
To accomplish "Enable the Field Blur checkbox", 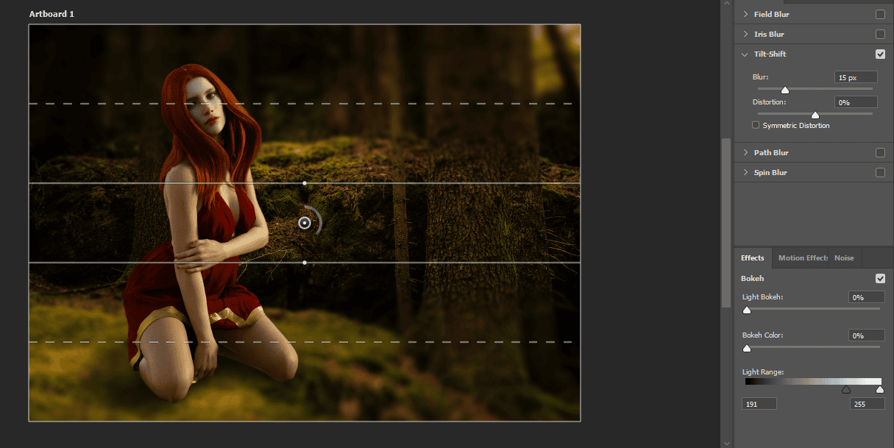I will click(880, 14).
